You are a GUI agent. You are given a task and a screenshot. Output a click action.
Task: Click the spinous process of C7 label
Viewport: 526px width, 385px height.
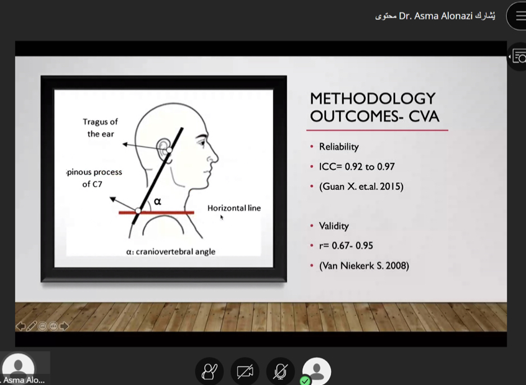coord(94,178)
